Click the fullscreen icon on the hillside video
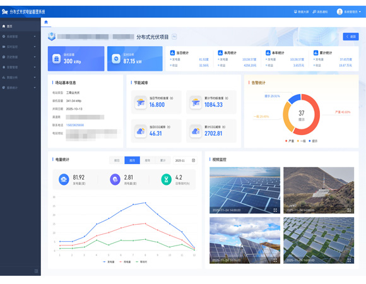The height and width of the screenshot is (284, 366). (x=349, y=210)
